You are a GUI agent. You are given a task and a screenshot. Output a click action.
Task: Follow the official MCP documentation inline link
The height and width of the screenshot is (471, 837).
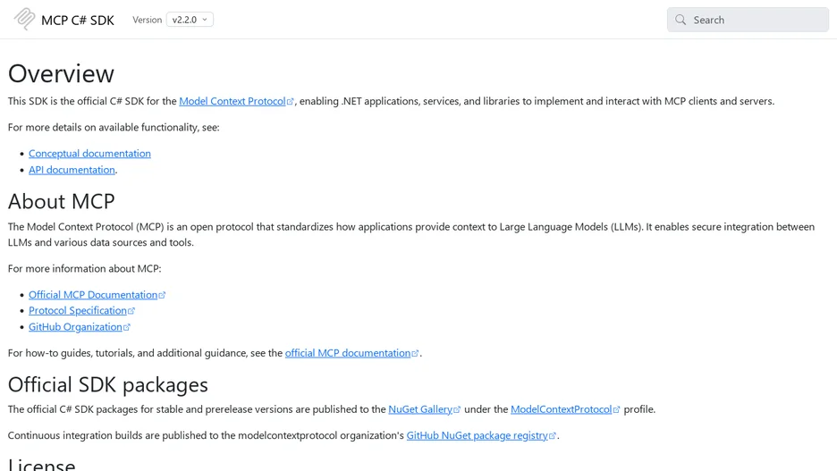pos(348,353)
